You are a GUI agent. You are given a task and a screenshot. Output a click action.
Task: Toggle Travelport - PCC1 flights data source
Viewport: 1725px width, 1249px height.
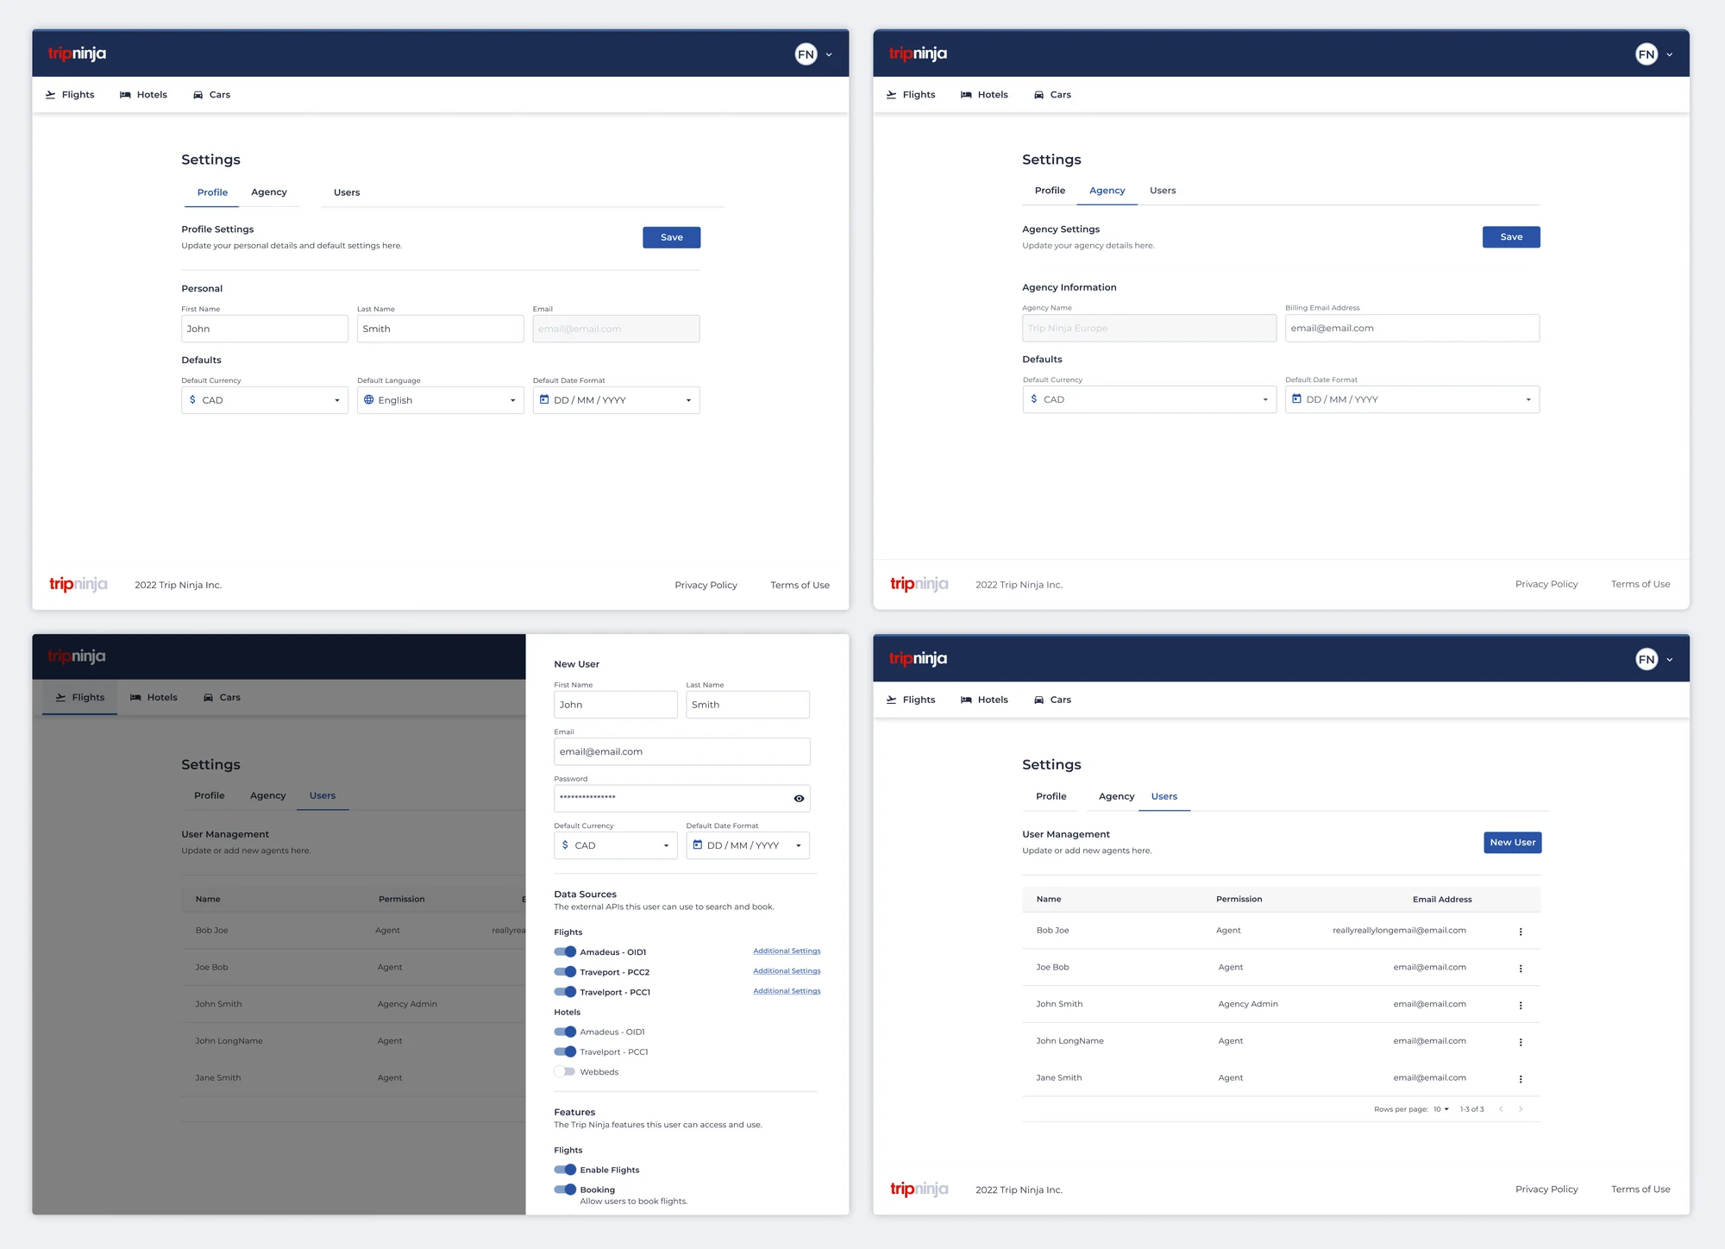tap(565, 992)
